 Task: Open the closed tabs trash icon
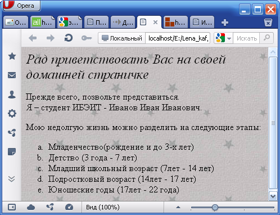(268, 23)
